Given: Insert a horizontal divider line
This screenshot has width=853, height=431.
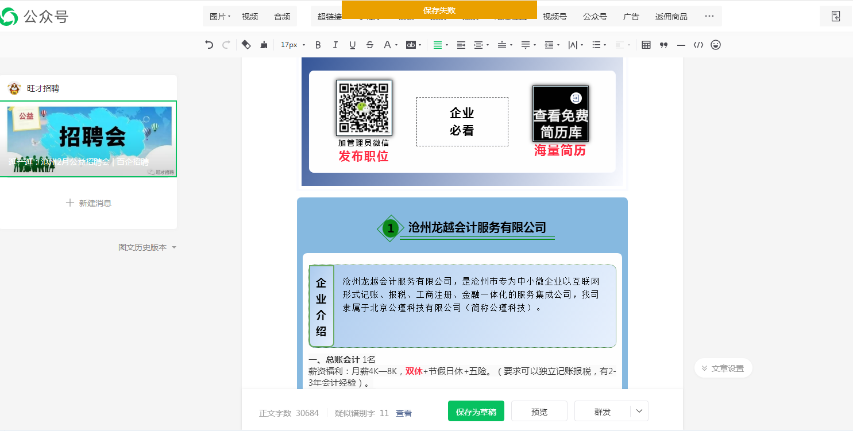Looking at the screenshot, I should click(681, 45).
